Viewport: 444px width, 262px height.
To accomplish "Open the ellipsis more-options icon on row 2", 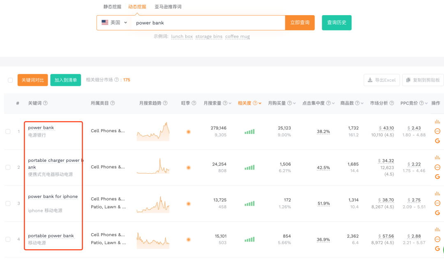I will [437, 167].
